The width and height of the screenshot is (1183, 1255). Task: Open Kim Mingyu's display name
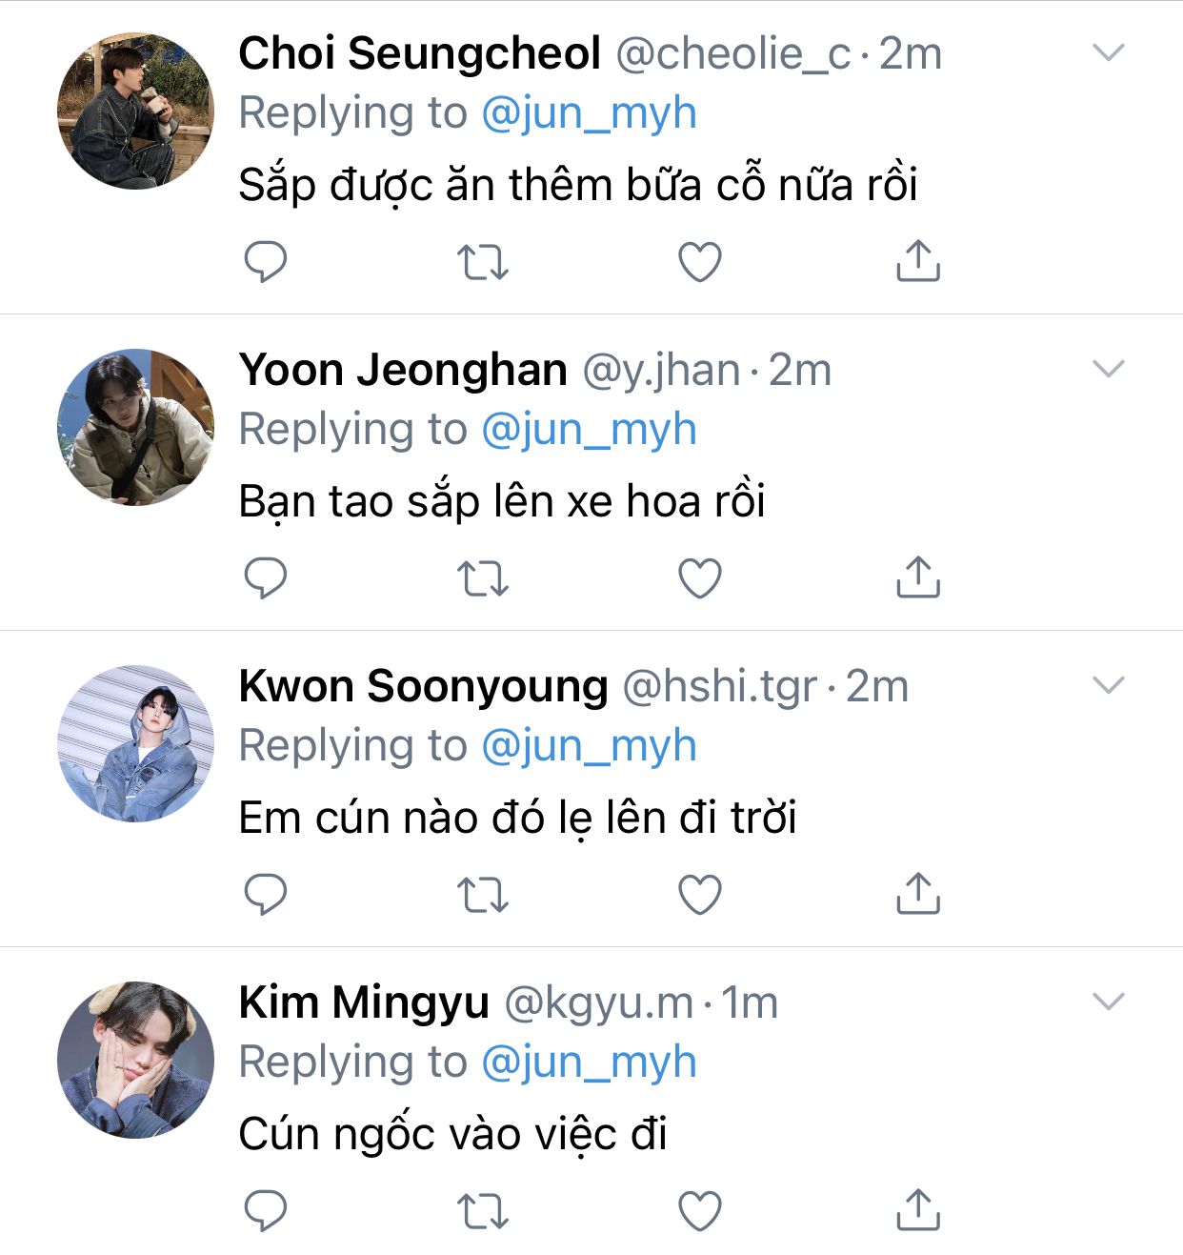coord(364,1002)
